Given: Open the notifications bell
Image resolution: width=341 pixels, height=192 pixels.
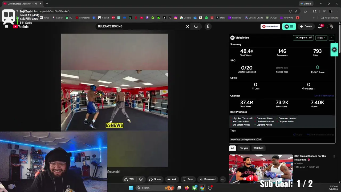Looking at the screenshot, I should tap(320, 26).
